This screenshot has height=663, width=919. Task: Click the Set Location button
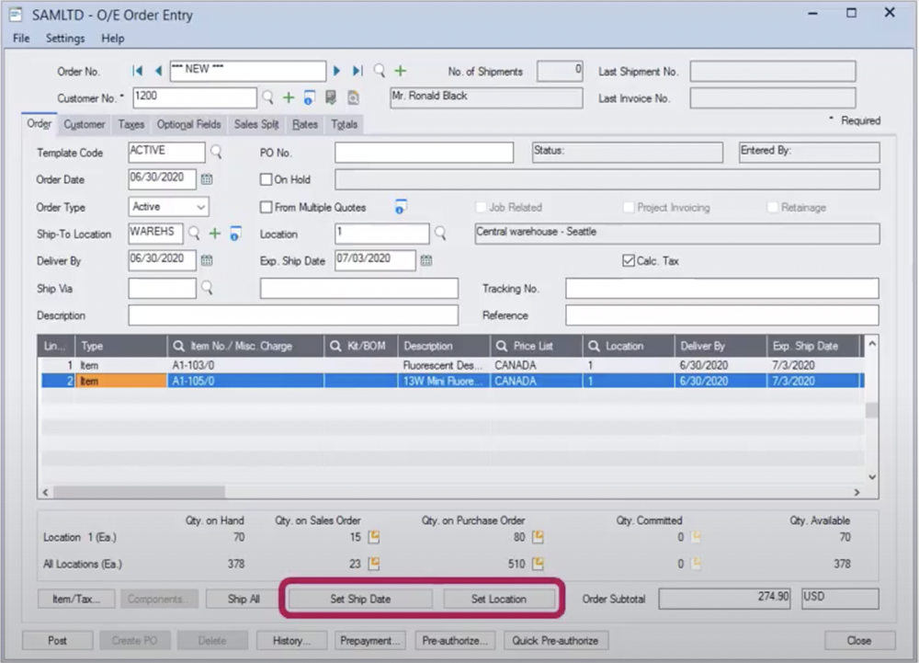pos(499,600)
